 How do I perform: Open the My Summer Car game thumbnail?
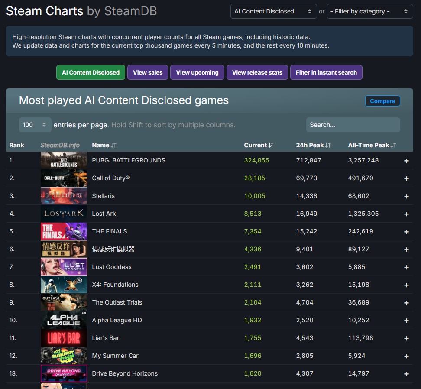coord(64,356)
